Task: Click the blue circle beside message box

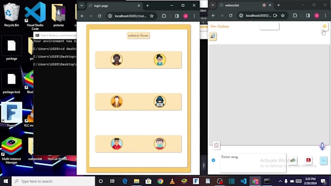Action: click(213, 160)
